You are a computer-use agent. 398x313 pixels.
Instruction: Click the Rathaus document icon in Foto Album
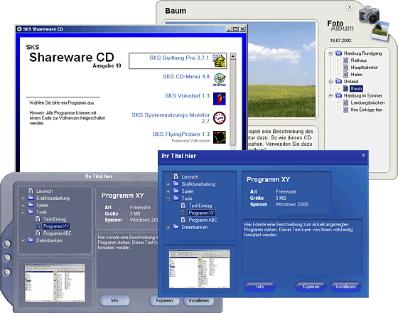point(345,60)
